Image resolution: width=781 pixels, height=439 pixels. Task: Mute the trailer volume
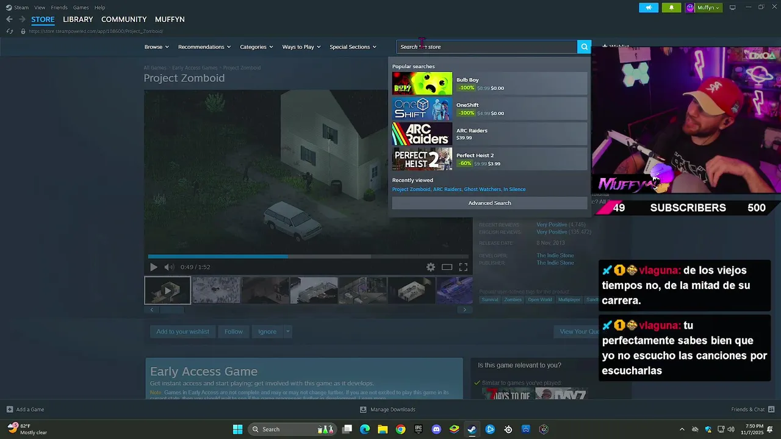169,267
